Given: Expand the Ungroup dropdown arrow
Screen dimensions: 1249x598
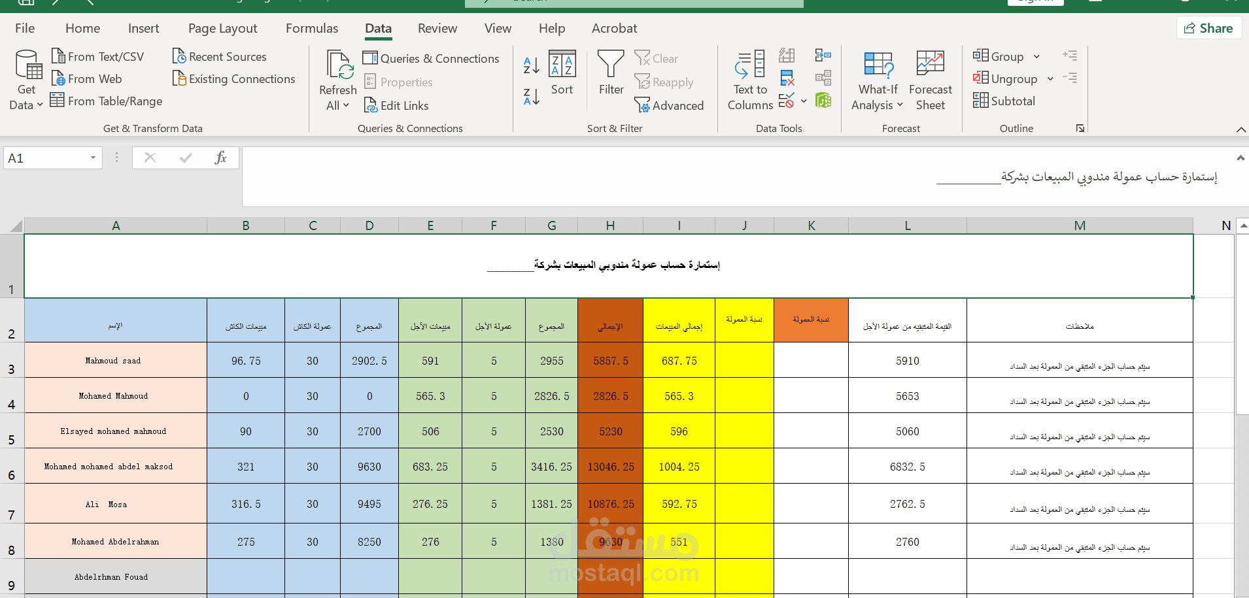Looking at the screenshot, I should pos(1050,79).
